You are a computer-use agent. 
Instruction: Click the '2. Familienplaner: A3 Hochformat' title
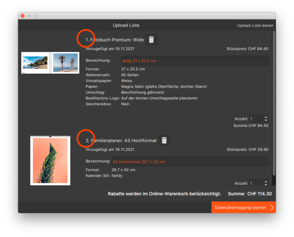point(121,140)
